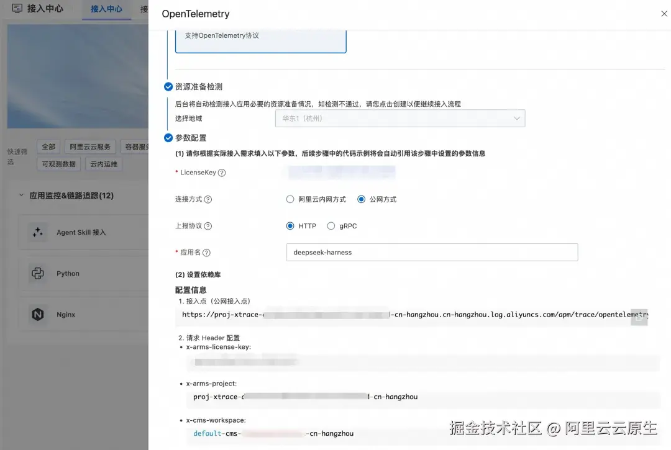Open the Agent Skill 接入 card

click(x=84, y=232)
